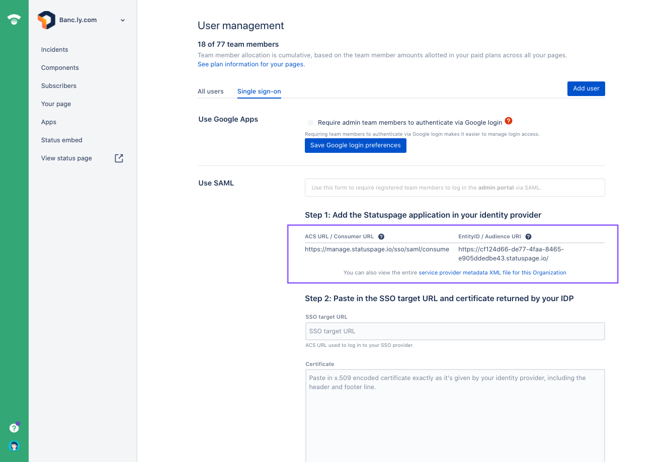Click the help icon next to EntityID / Audience URI
The height and width of the screenshot is (462, 665).
pyautogui.click(x=527, y=236)
